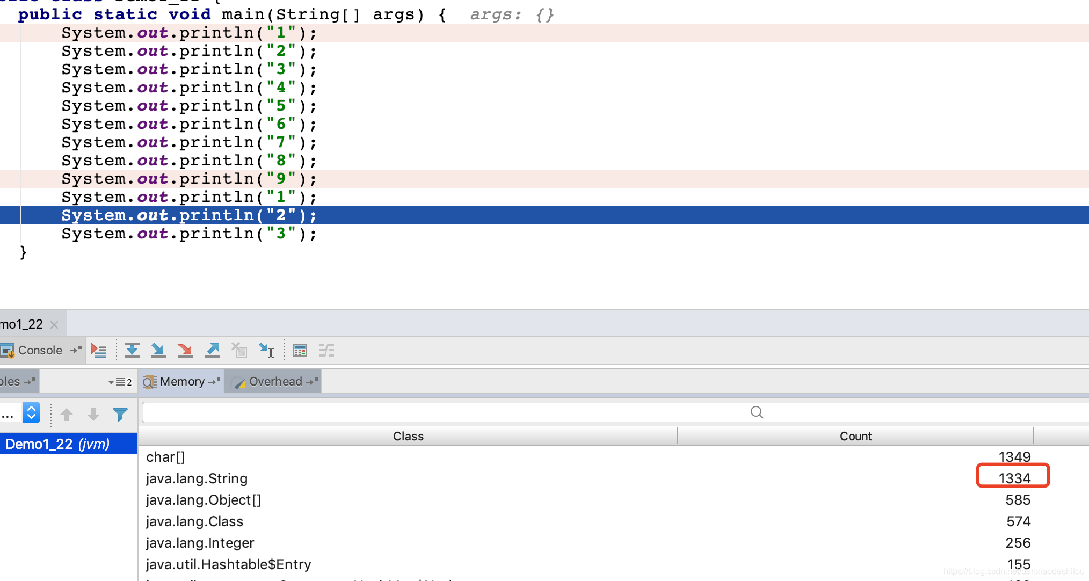Click the Step Out debugger icon
The width and height of the screenshot is (1089, 581).
(x=213, y=351)
